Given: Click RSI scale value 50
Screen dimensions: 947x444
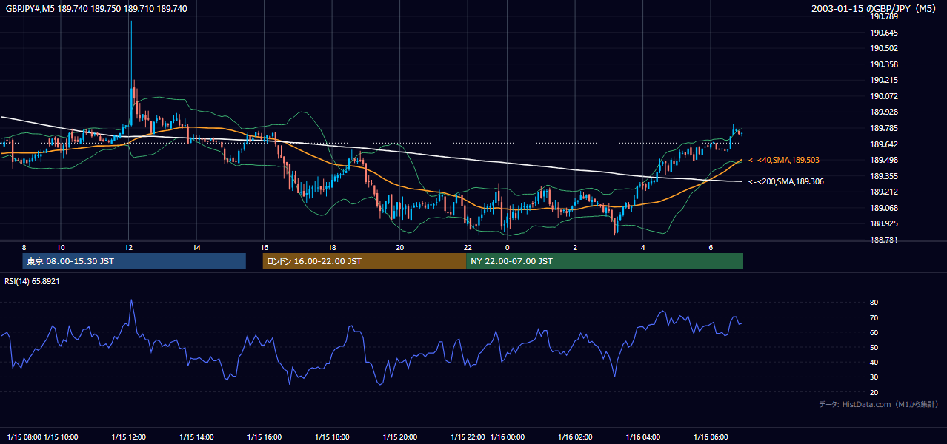Looking at the screenshot, I should [x=874, y=347].
